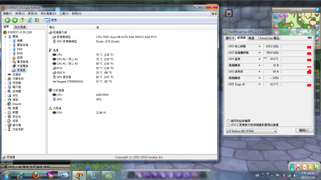The width and height of the screenshot is (321, 180).
Task: Refresh the EVEREST sensor page
Action: tap(30, 20)
